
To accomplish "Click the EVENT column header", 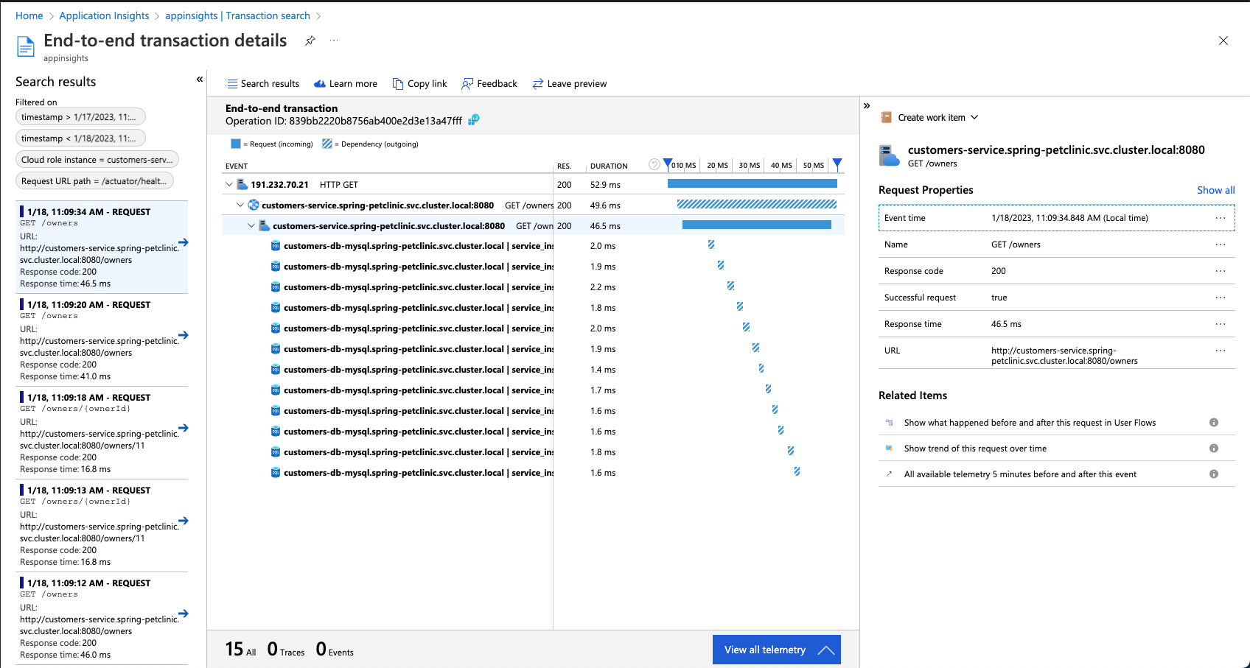I will pyautogui.click(x=237, y=166).
